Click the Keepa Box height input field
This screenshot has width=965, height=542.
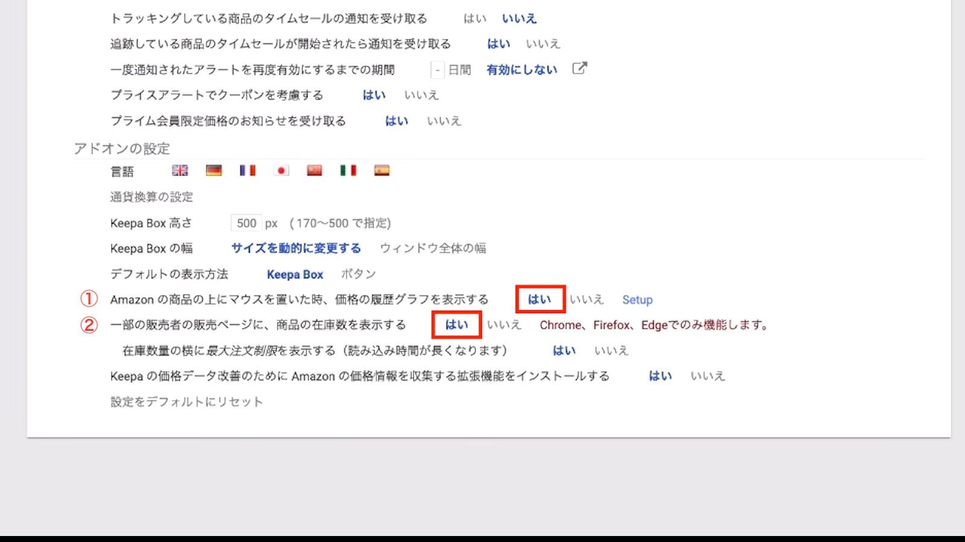tap(246, 223)
